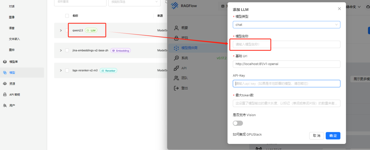Screen dimensions: 370x150
Task: Click the 用户 people icon in sidebar
Action: tap(5, 106)
